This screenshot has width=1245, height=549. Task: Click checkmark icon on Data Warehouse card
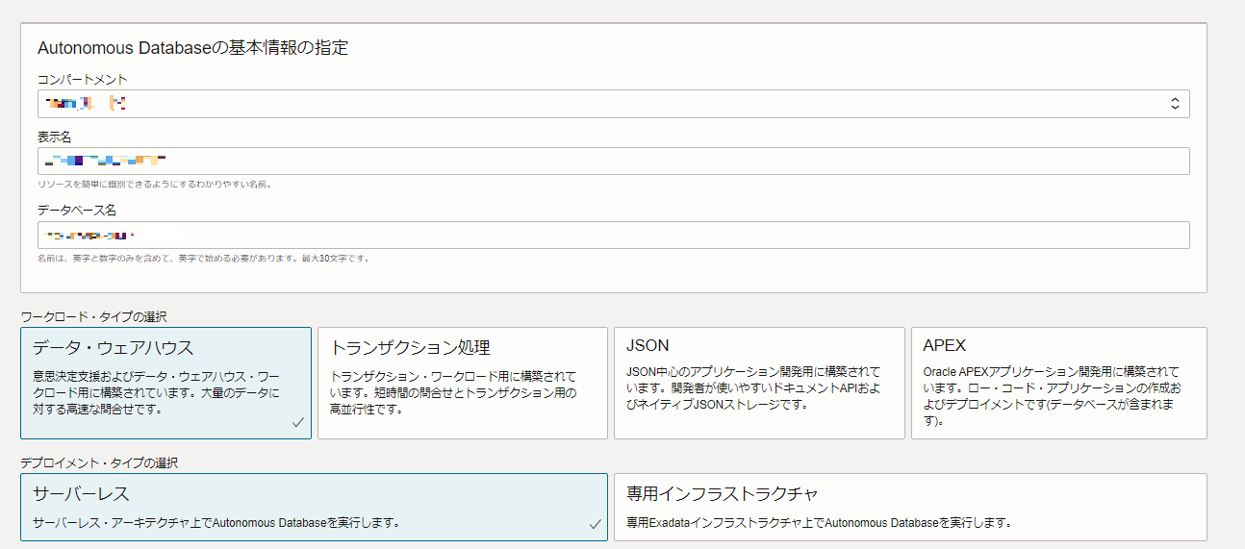tap(298, 422)
